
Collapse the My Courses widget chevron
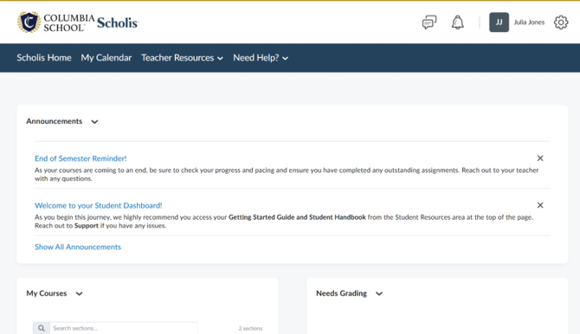pos(79,293)
